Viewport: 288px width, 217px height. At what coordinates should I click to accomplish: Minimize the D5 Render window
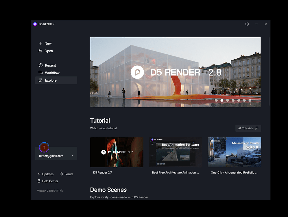tap(256, 24)
